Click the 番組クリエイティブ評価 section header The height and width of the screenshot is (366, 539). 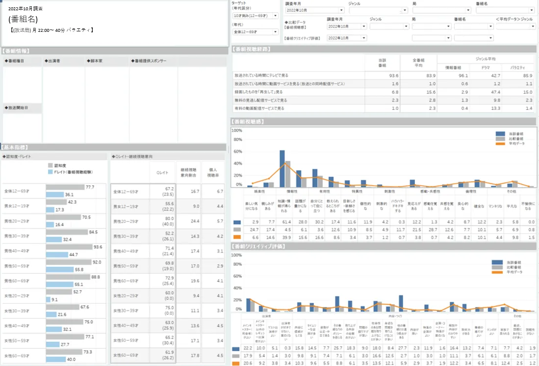[x=384, y=246]
